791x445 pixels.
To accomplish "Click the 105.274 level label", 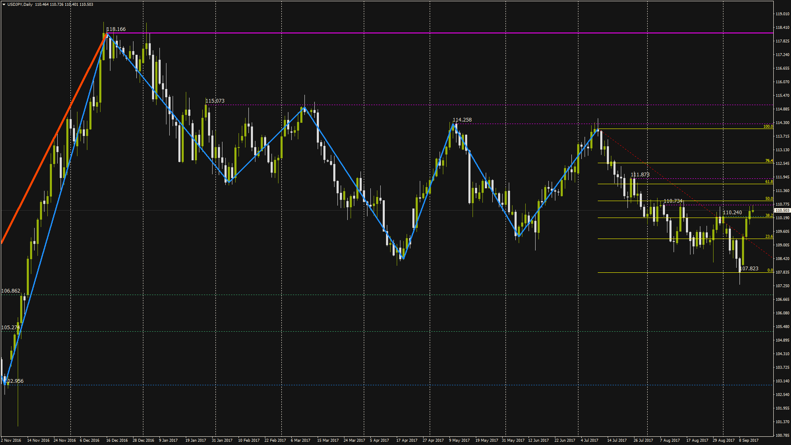I will tap(11, 328).
